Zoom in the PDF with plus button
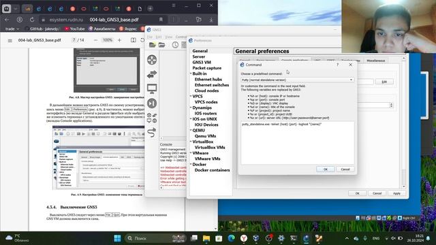 (119, 40)
